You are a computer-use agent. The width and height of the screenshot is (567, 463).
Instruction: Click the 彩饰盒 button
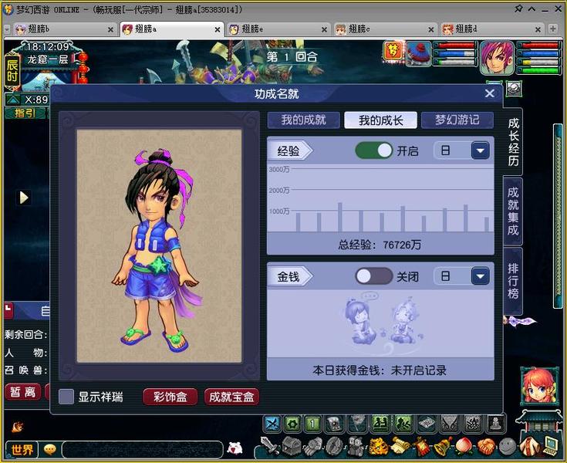click(x=170, y=397)
